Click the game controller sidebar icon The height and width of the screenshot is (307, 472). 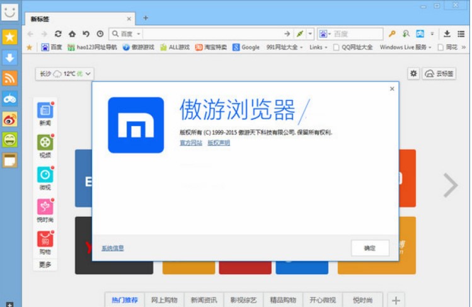tap(9, 98)
